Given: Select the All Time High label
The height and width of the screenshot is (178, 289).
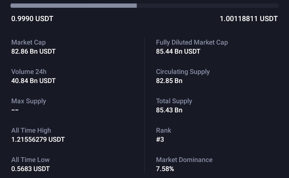Looking at the screenshot, I should click(x=31, y=130).
